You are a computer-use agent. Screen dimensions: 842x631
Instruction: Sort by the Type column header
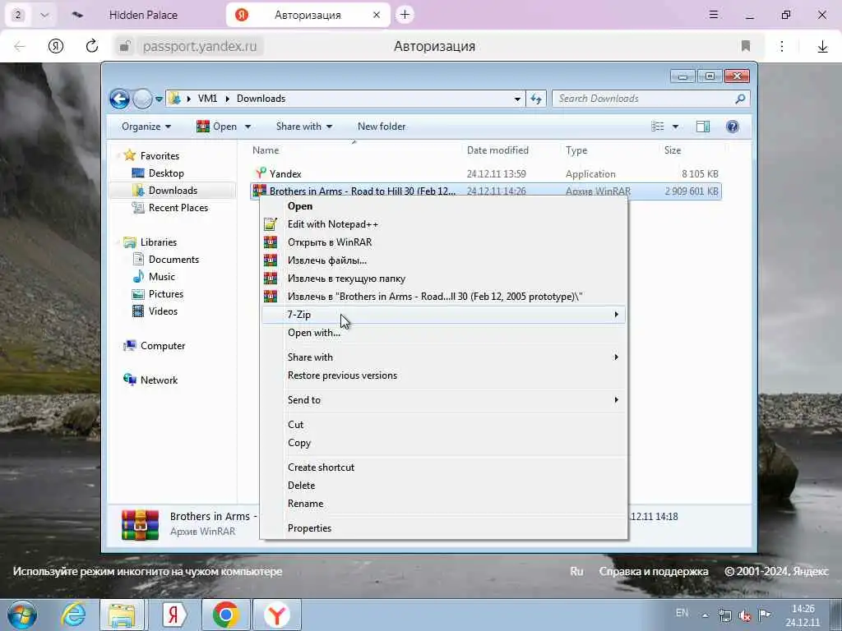pos(576,150)
